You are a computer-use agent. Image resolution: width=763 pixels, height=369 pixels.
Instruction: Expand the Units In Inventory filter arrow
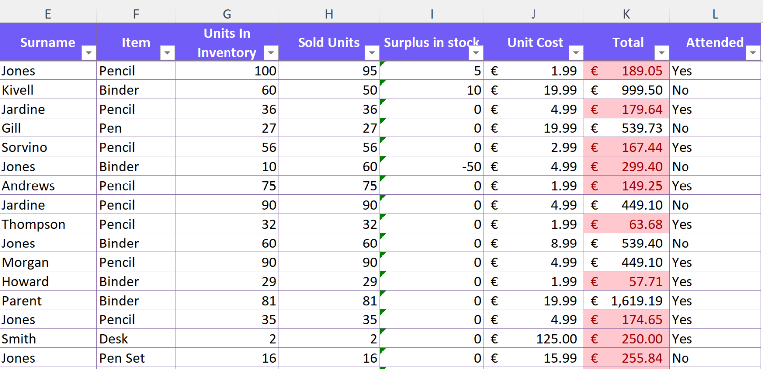(271, 53)
